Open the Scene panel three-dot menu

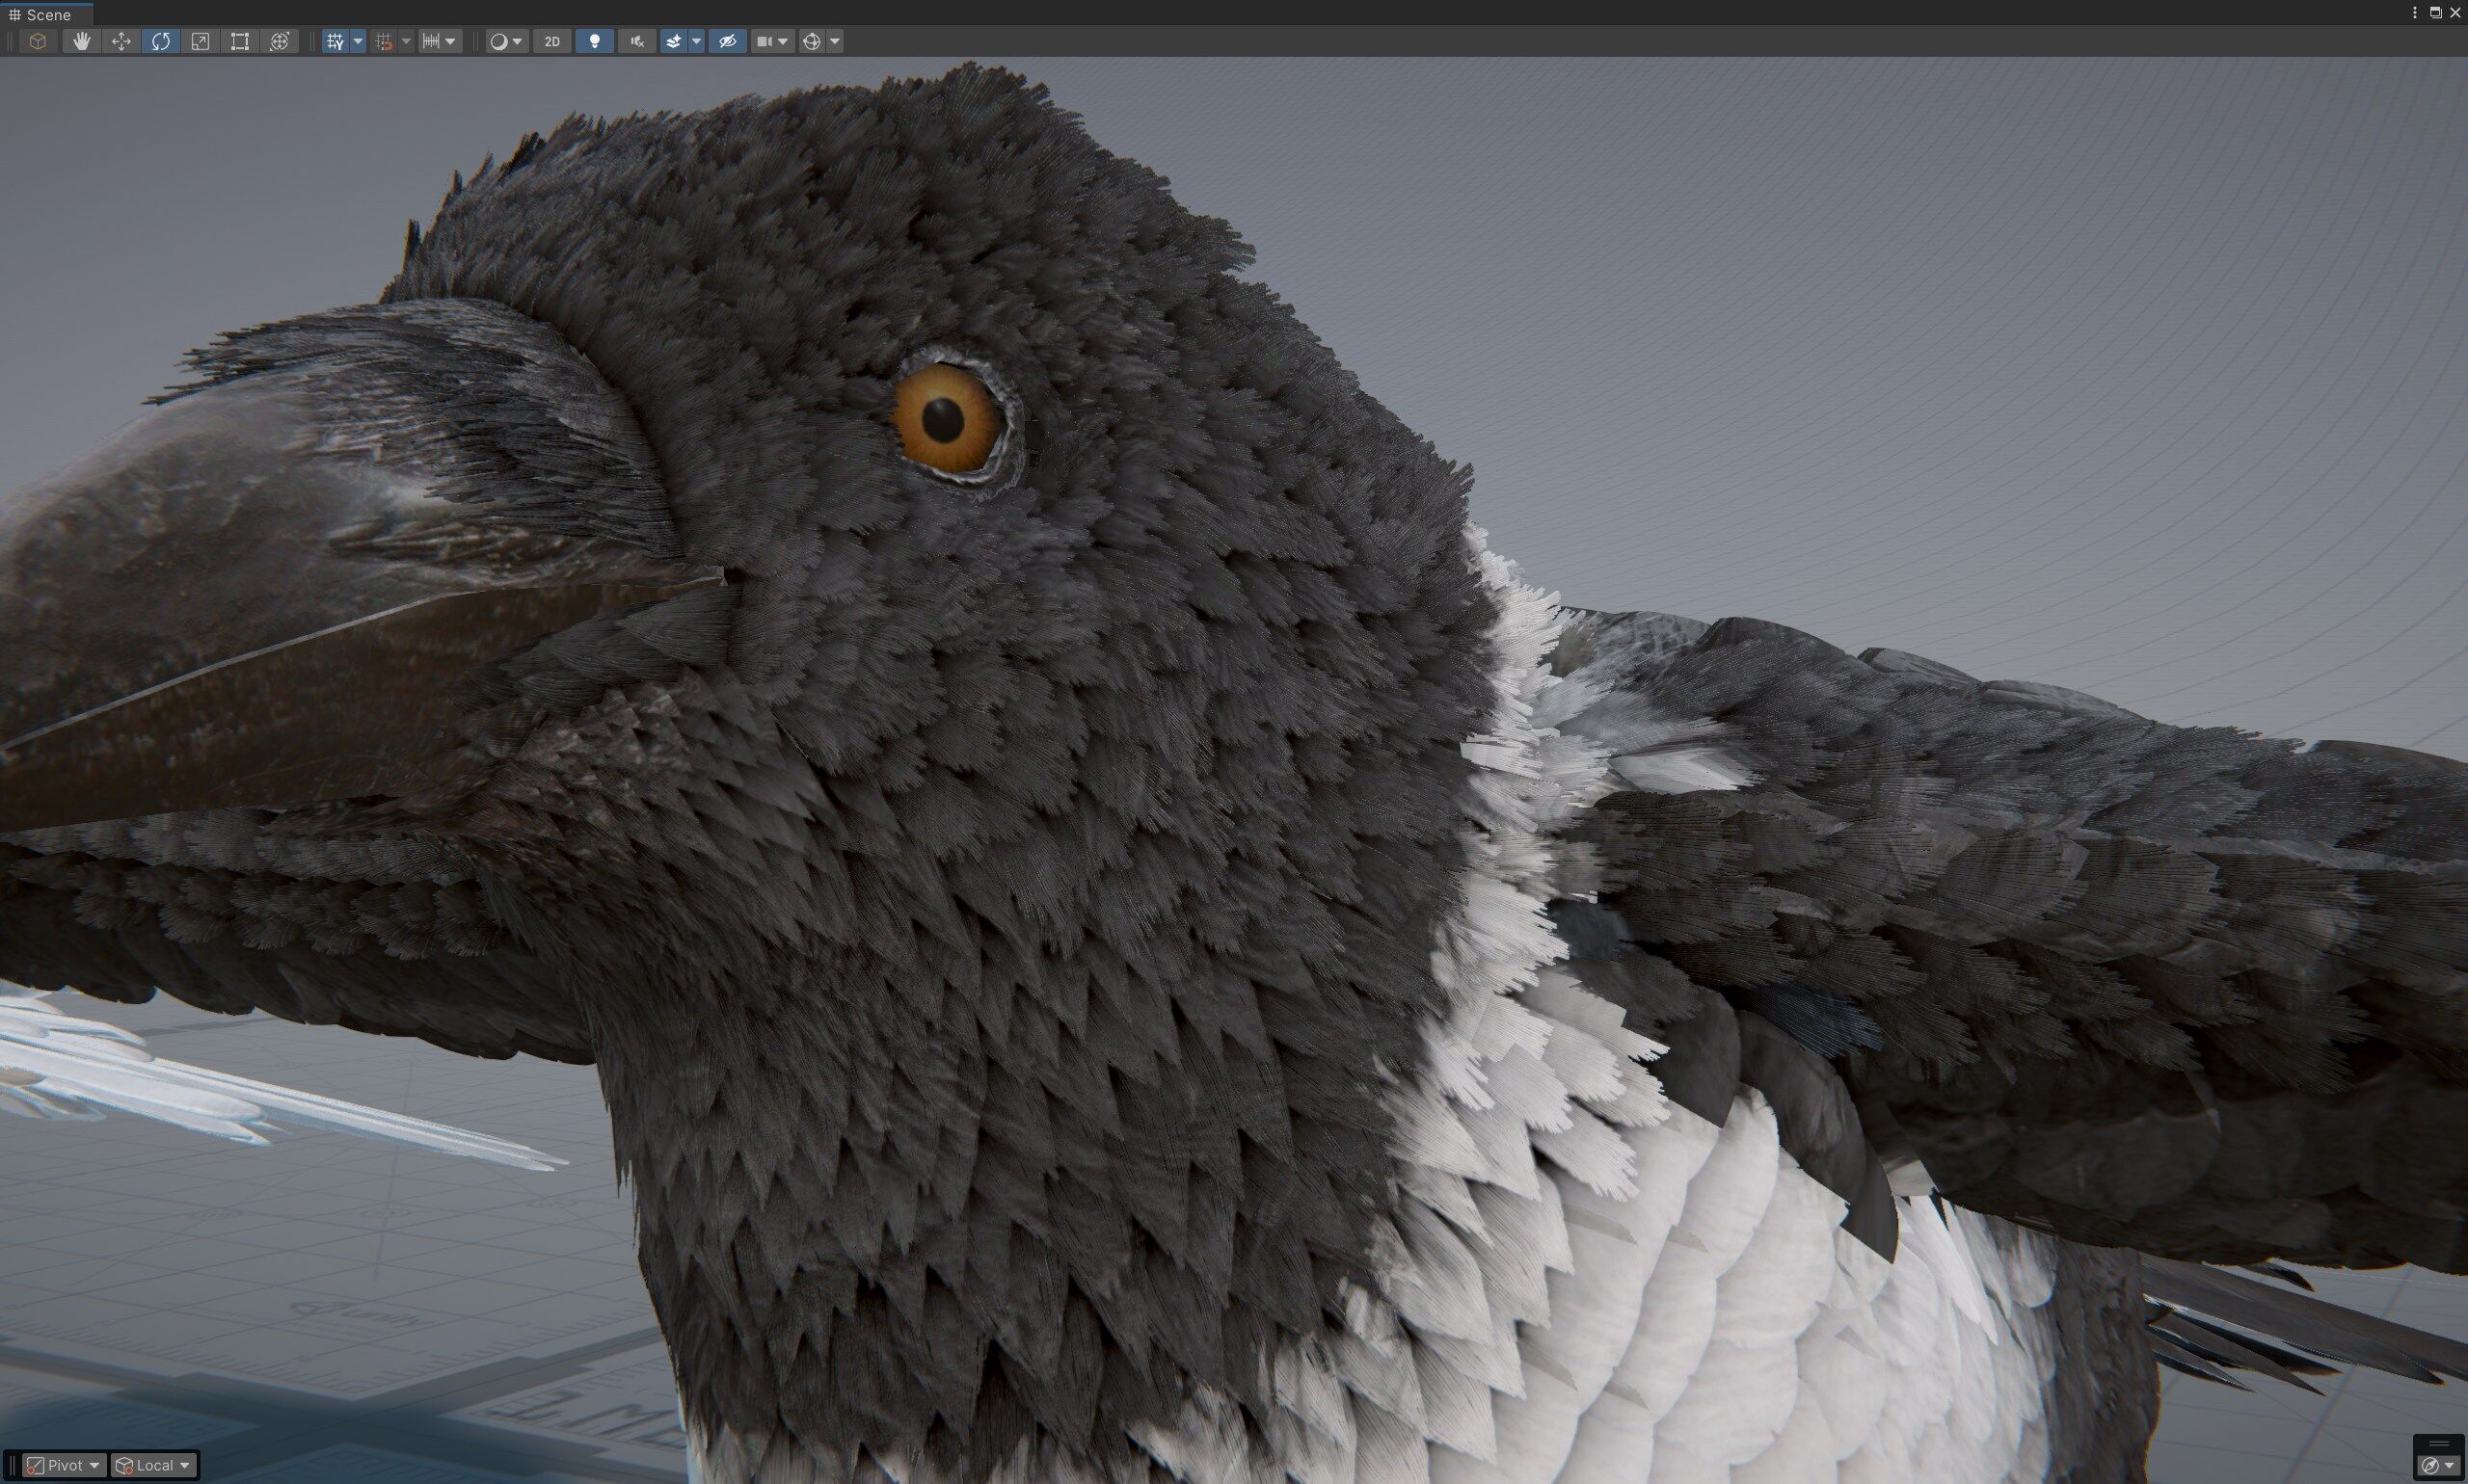[2415, 13]
